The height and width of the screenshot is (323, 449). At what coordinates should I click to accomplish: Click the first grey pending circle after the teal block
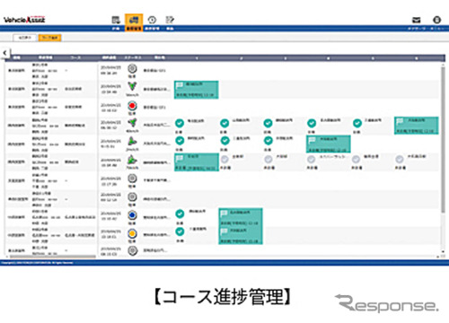(x=224, y=159)
